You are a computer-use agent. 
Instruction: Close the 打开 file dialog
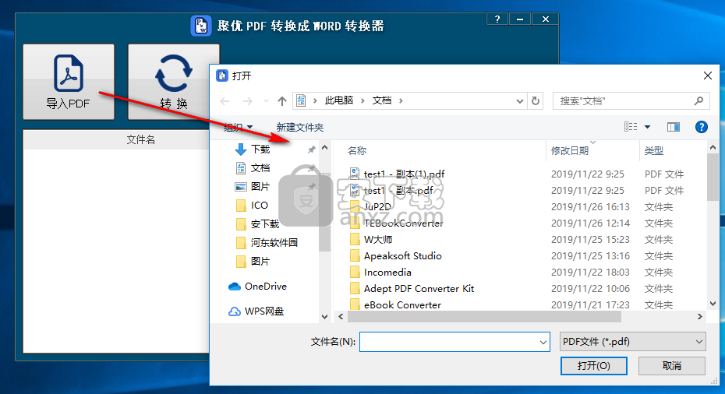point(707,76)
